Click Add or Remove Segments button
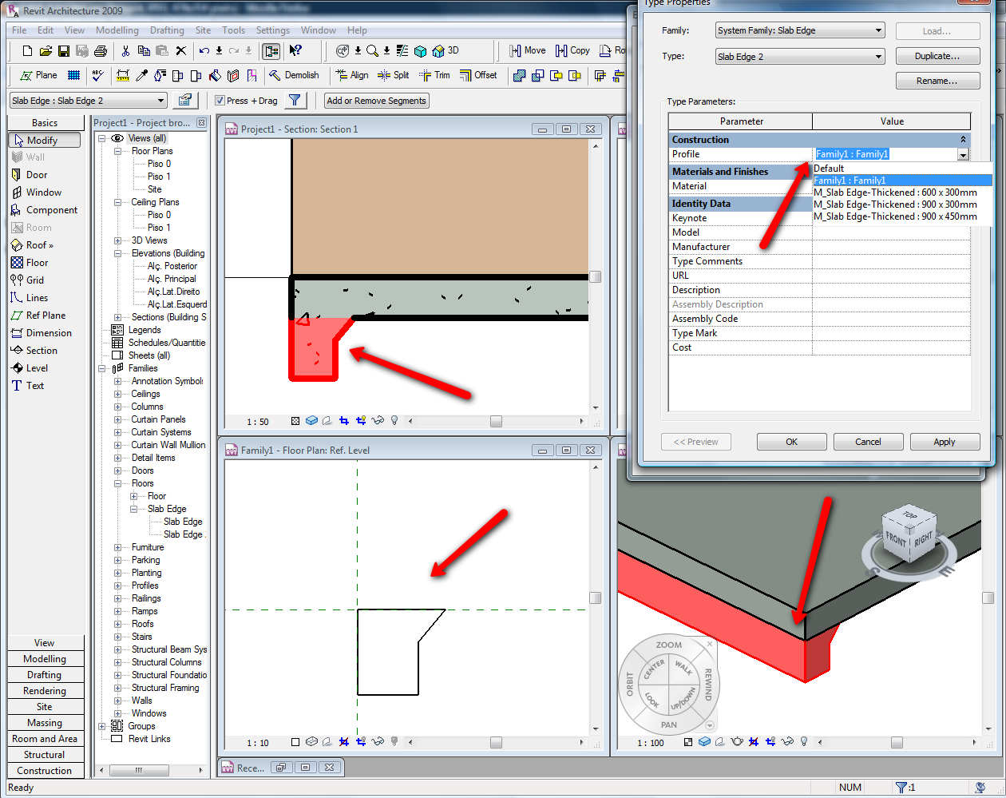 [x=377, y=101]
